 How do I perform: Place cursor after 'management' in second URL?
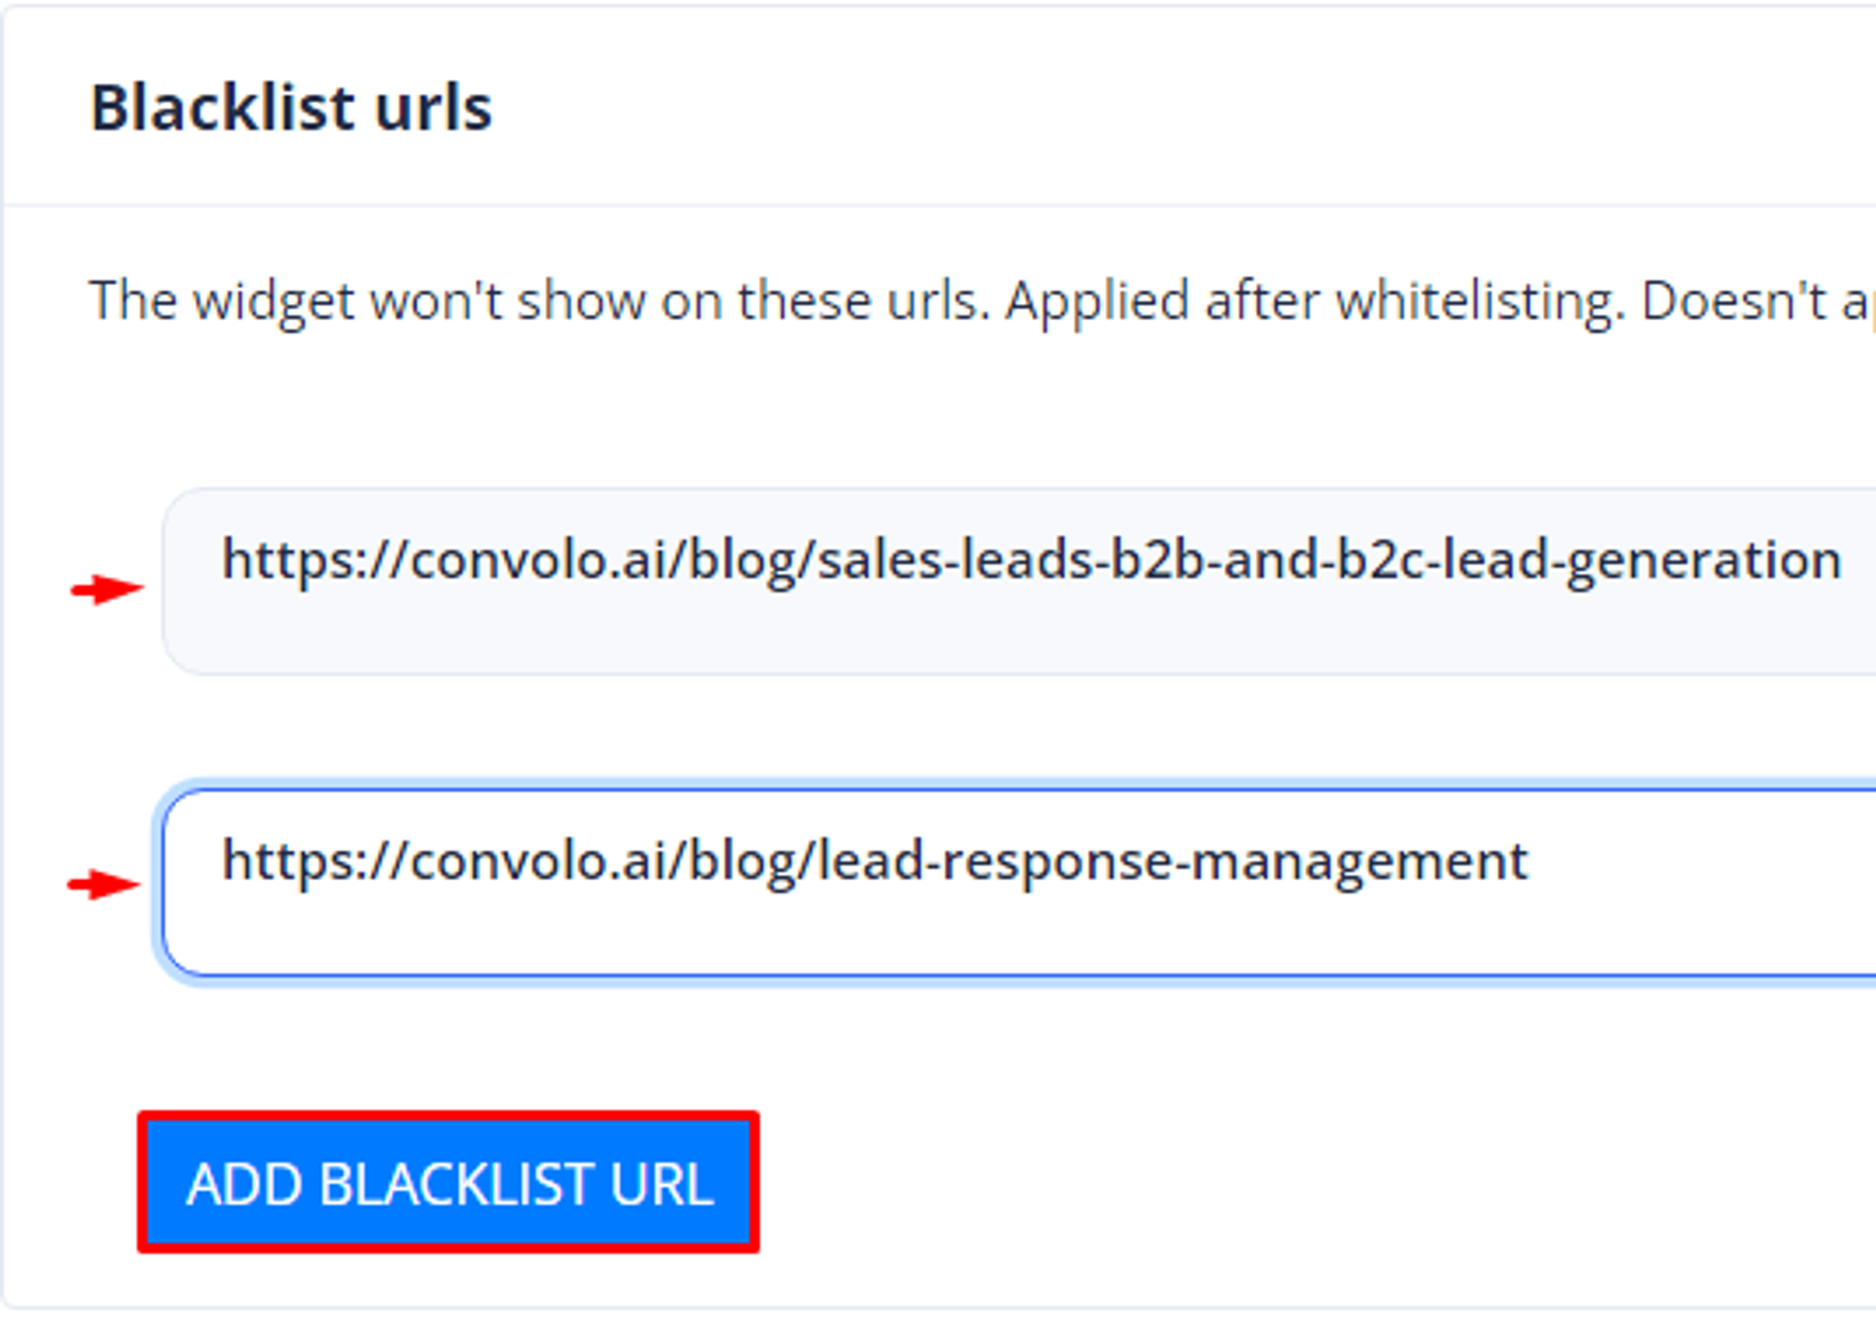pos(1530,861)
